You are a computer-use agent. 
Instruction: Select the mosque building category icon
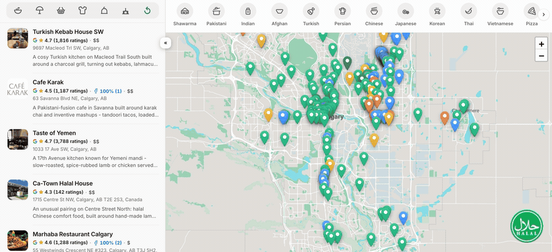pos(126,10)
